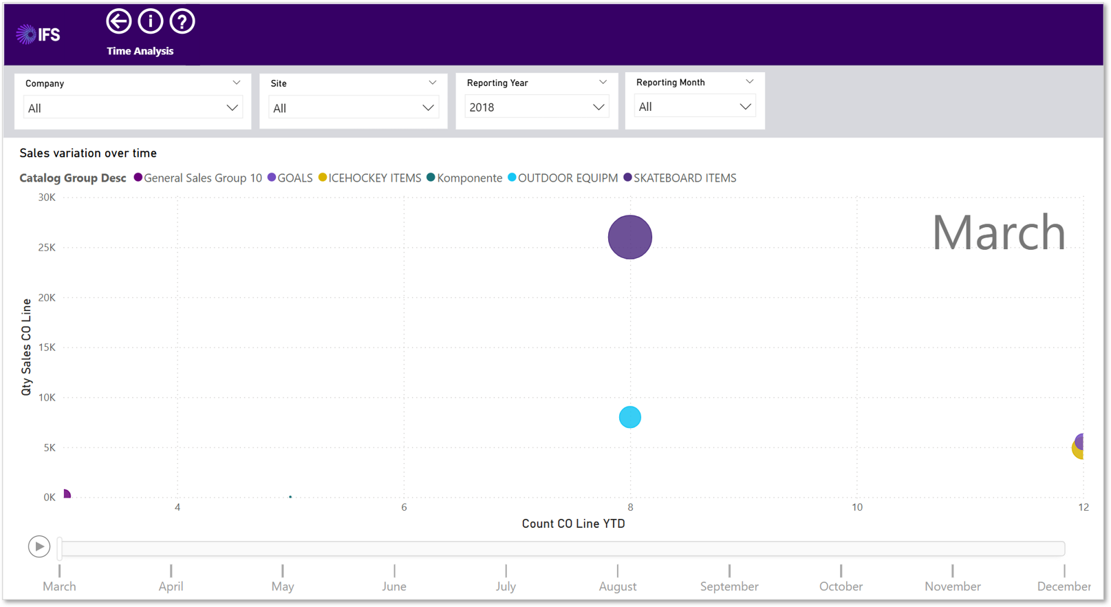Open the Site All dropdown

point(354,108)
